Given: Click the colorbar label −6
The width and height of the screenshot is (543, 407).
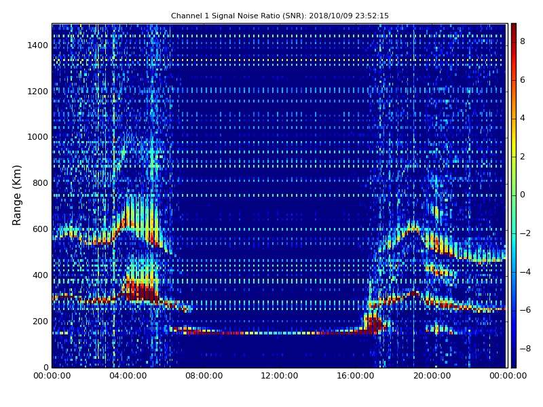Looking at the screenshot, I should [x=525, y=310].
